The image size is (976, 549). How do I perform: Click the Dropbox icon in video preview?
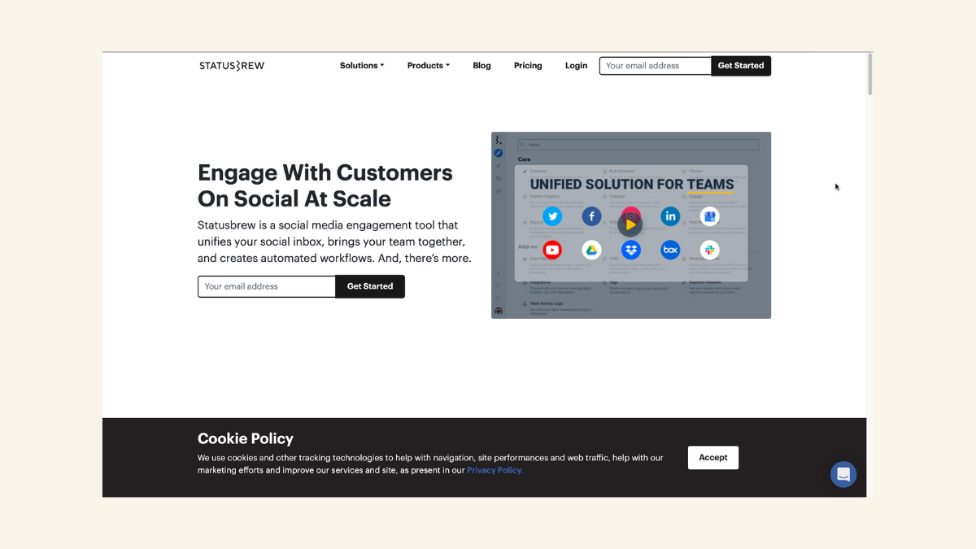click(x=631, y=250)
